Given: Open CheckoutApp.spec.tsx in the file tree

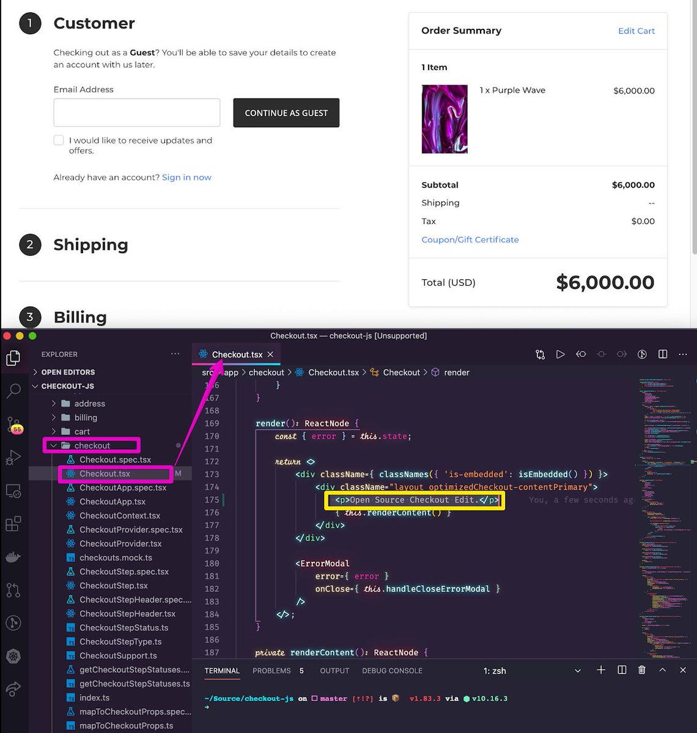Looking at the screenshot, I should coord(123,487).
